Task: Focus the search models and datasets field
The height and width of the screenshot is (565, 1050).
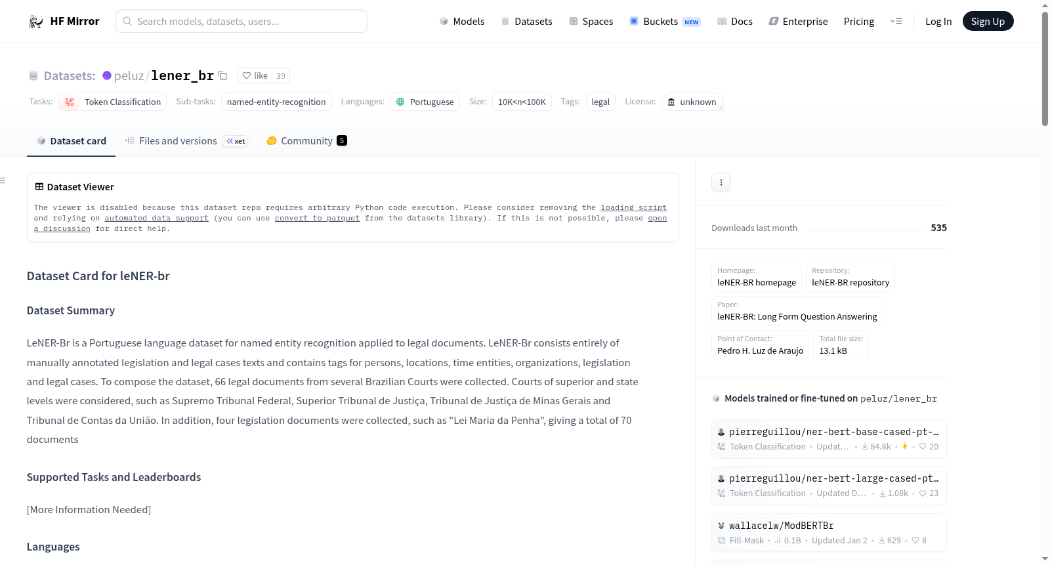Action: [x=241, y=21]
